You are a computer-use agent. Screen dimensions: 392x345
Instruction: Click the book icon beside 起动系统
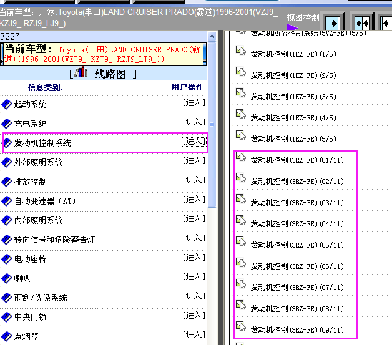point(6,104)
